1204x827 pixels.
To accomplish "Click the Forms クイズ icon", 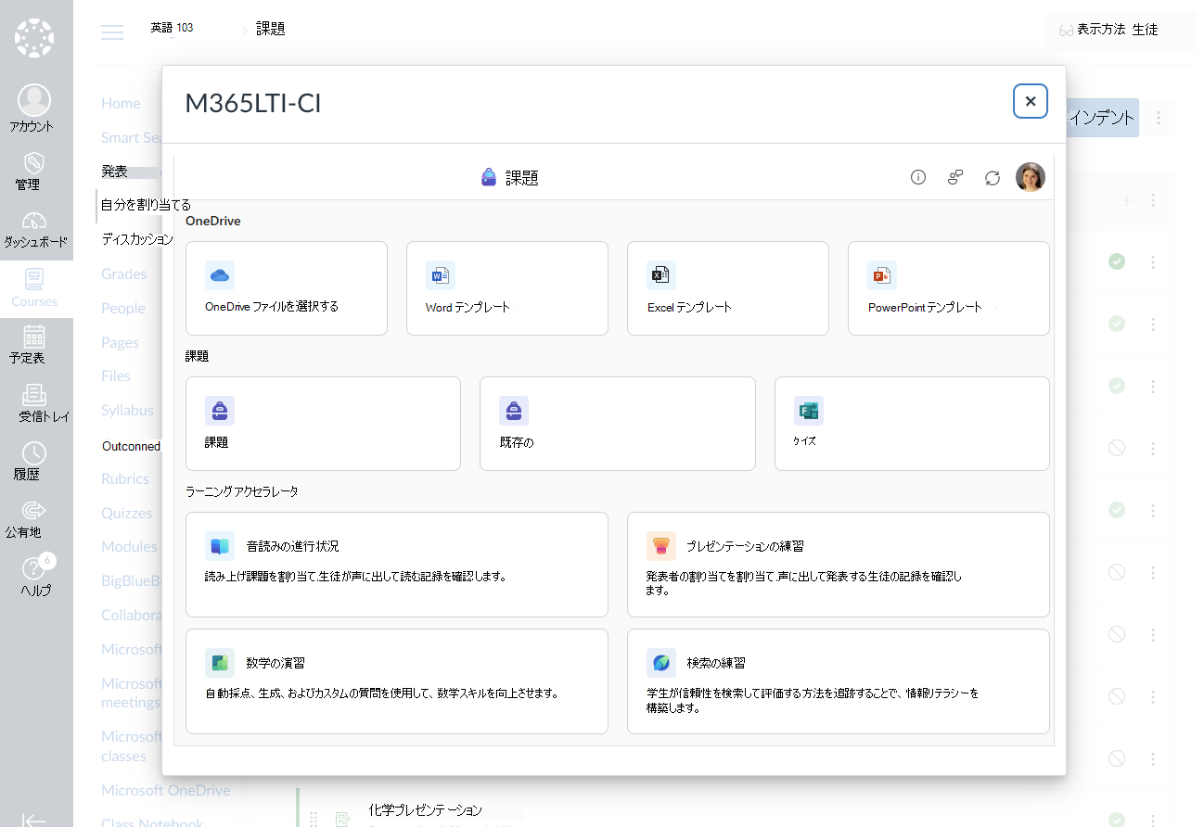I will coord(809,411).
